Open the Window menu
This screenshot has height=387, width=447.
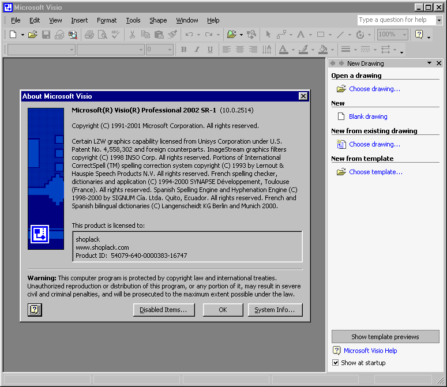187,20
